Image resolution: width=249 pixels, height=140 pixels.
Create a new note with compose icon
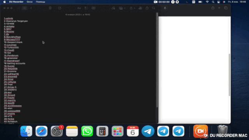click(60, 8)
